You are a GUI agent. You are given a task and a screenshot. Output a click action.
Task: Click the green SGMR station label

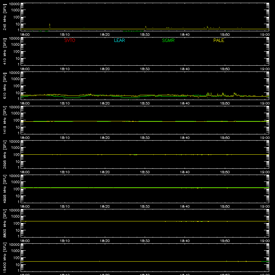pyautogui.click(x=168, y=40)
